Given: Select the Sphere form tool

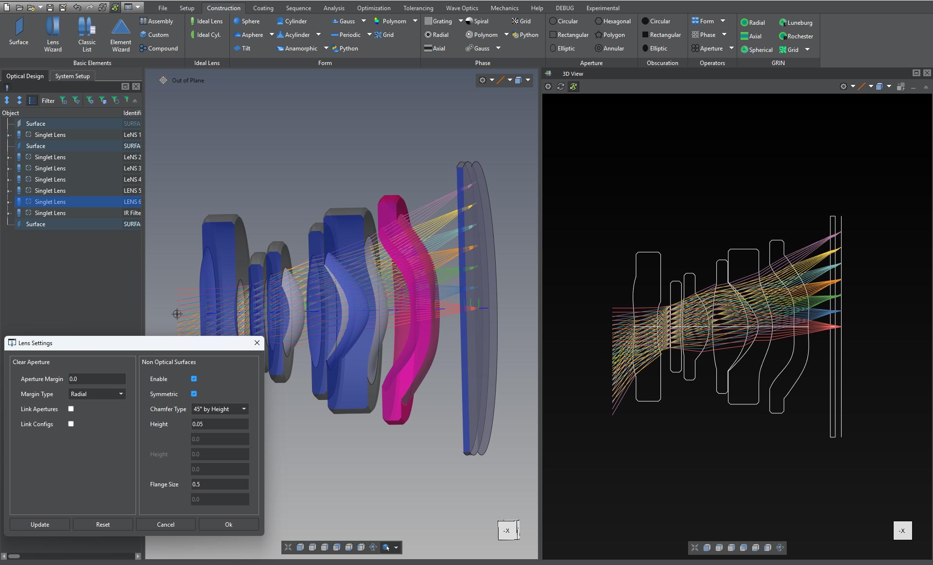Looking at the screenshot, I should click(247, 21).
